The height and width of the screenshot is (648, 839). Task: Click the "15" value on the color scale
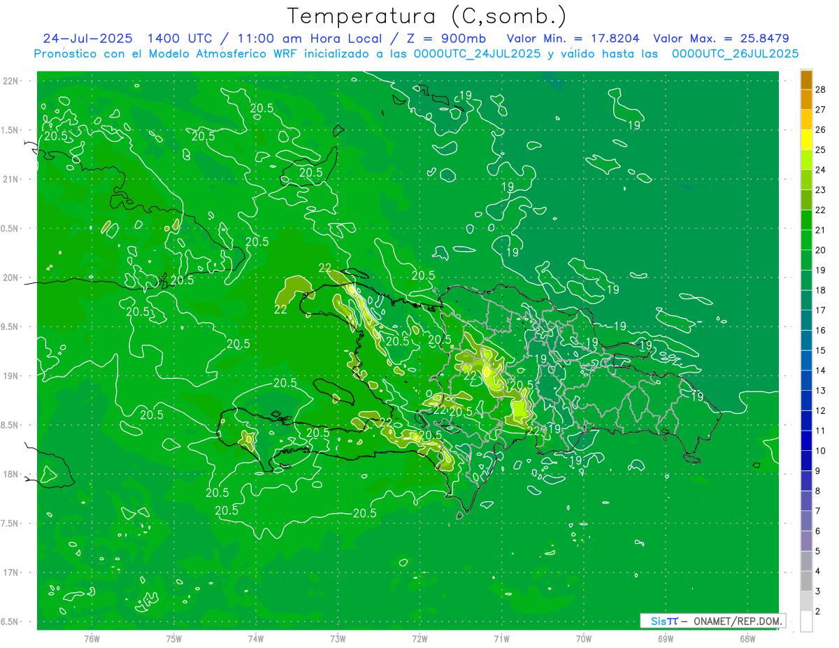pyautogui.click(x=821, y=350)
